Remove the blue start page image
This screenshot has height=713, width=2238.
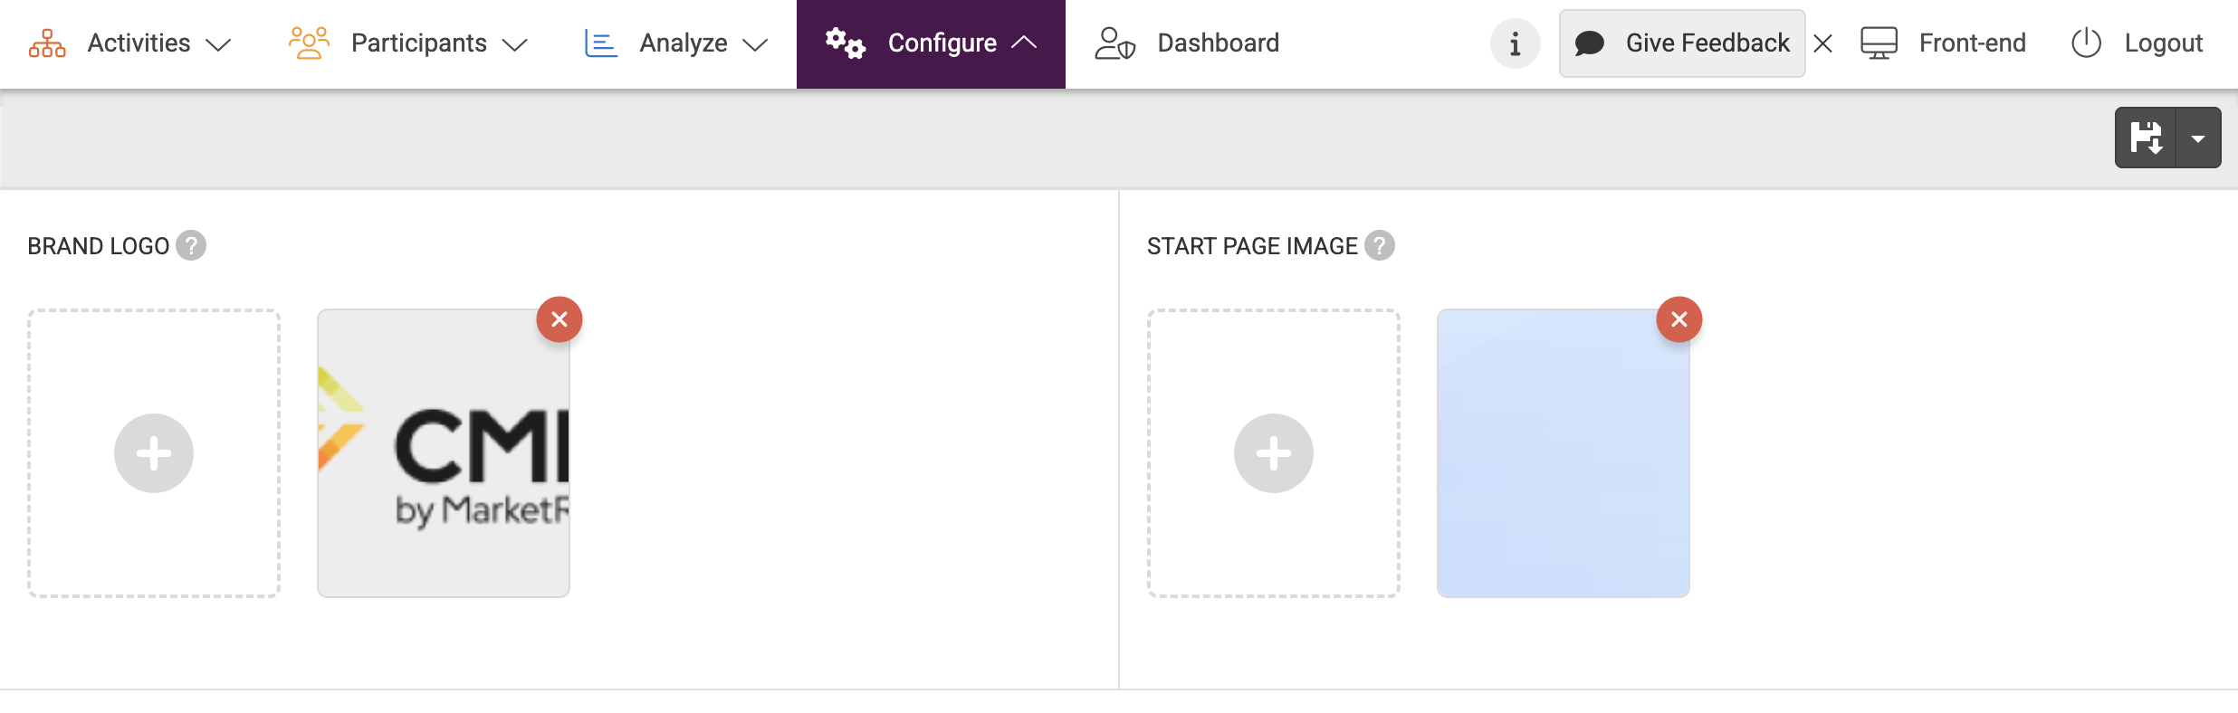click(1679, 319)
